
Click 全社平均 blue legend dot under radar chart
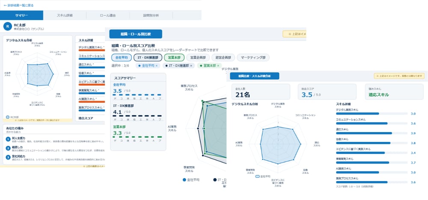pyautogui.click(x=184, y=180)
